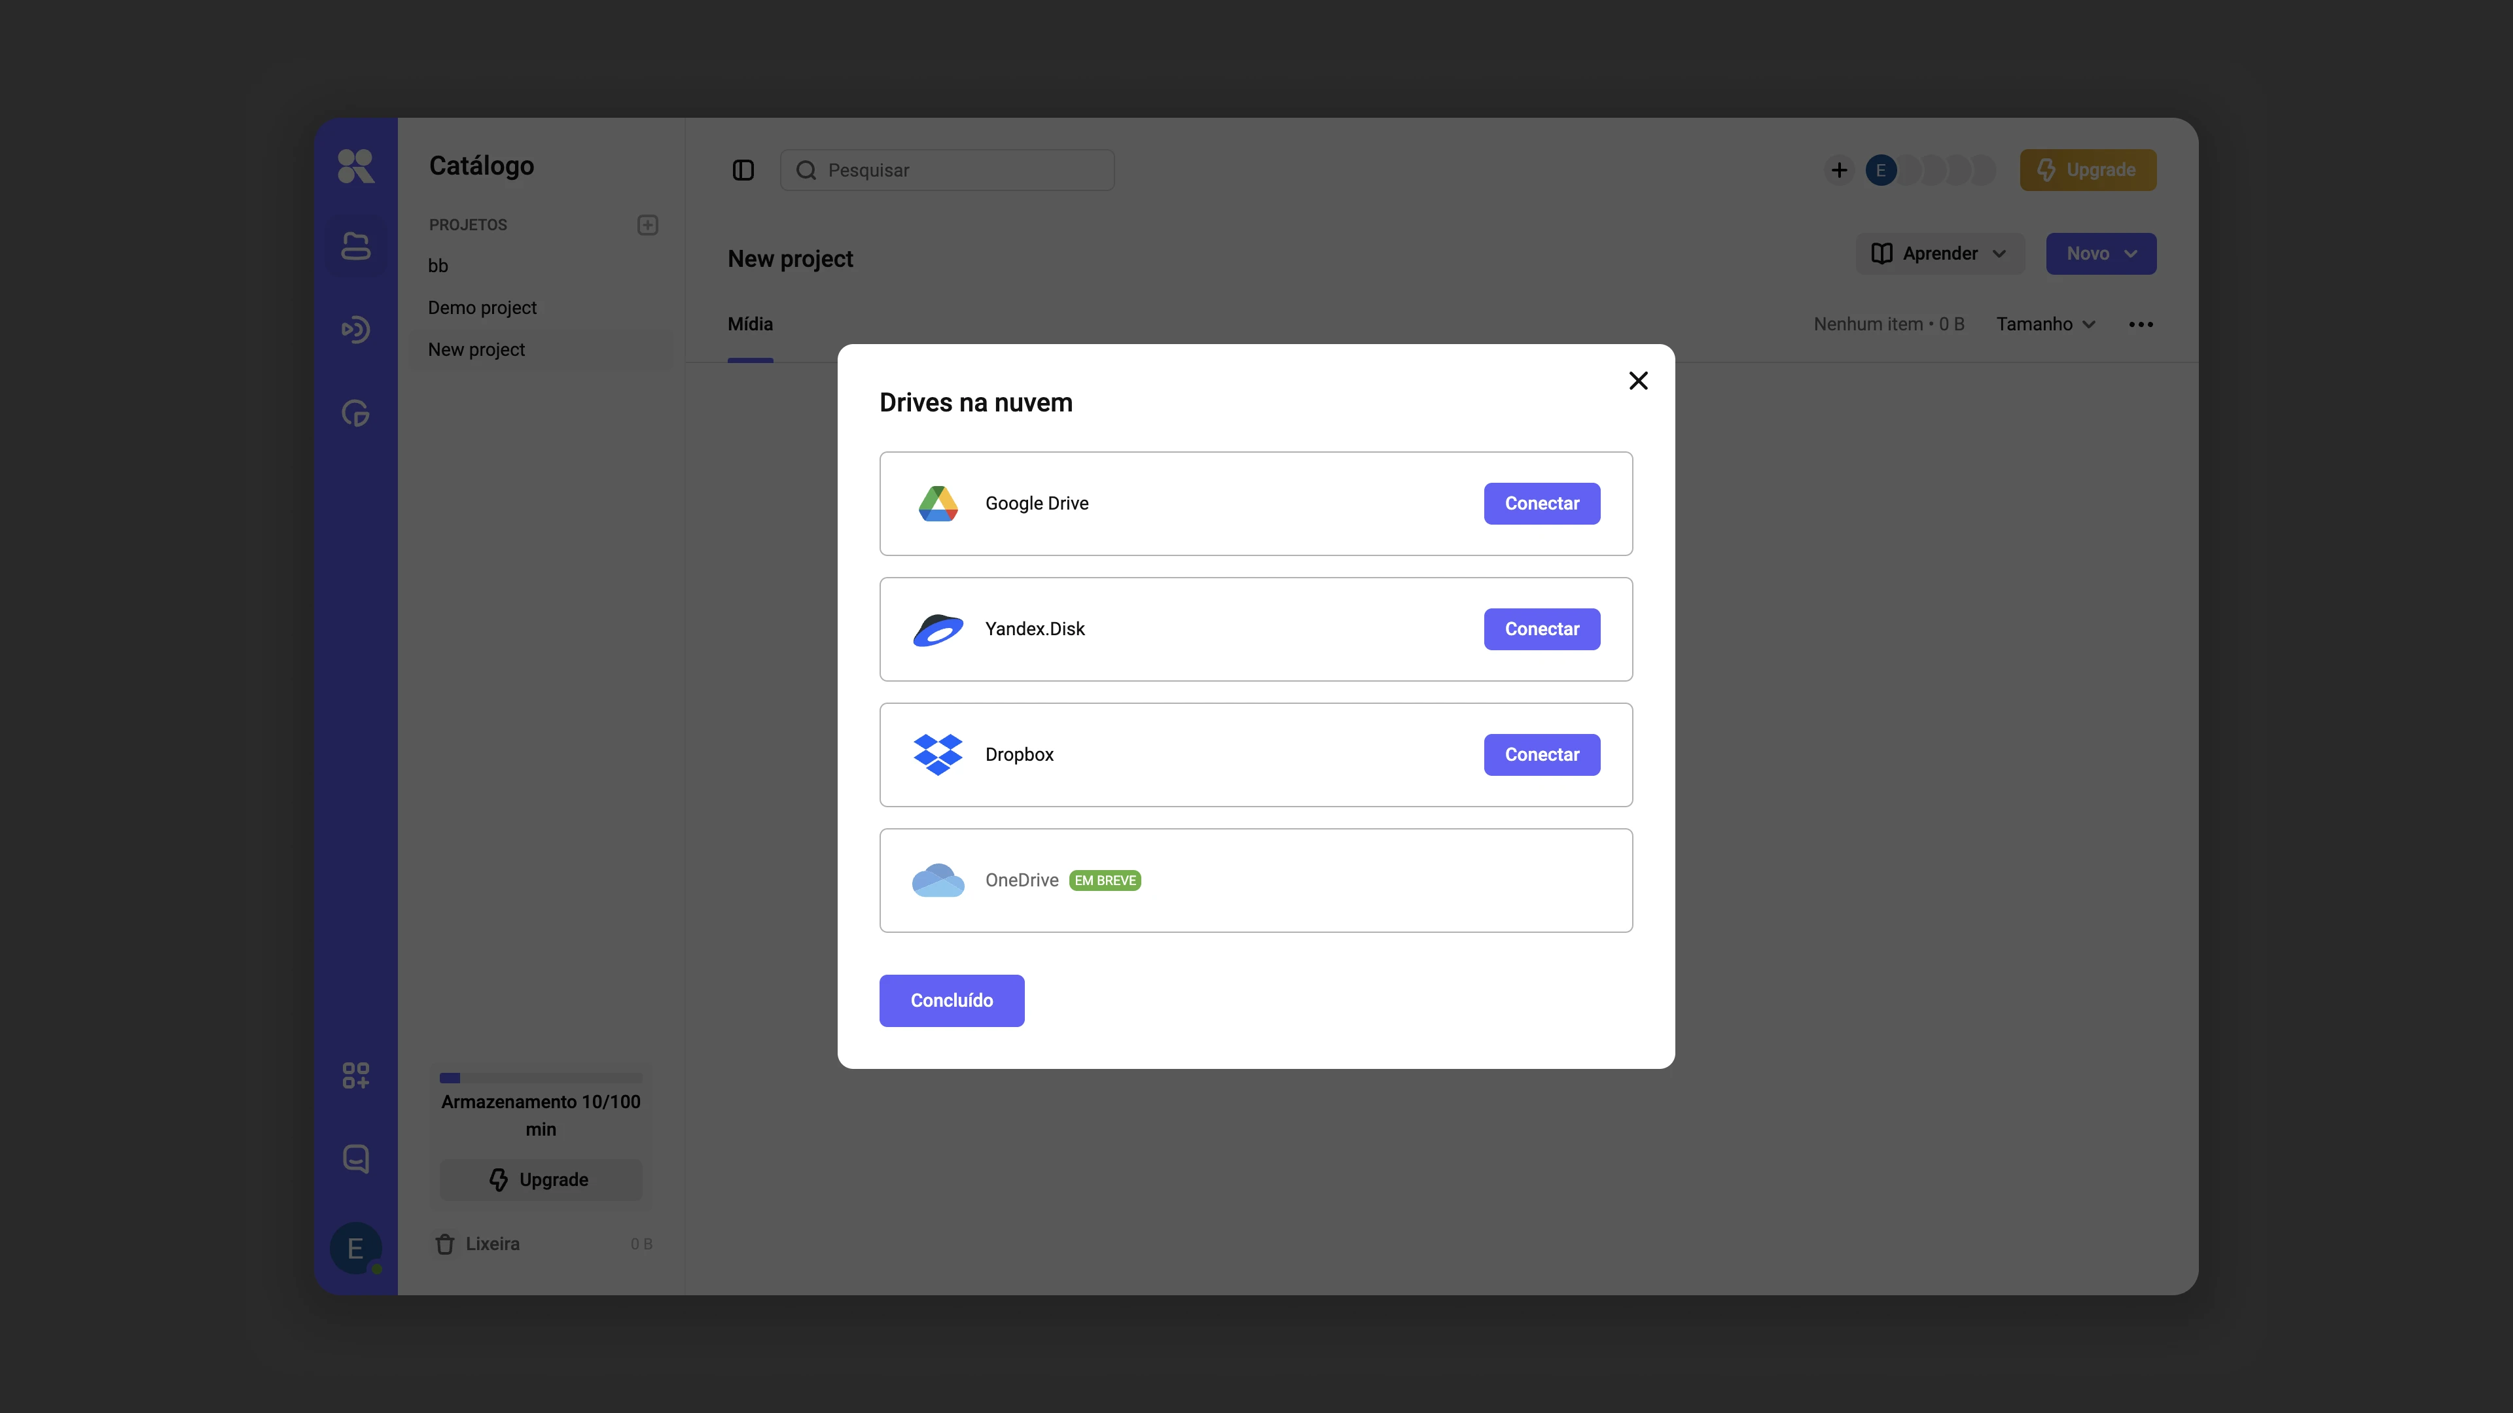This screenshot has height=1413, width=2513.
Task: Click the Concluído button
Action: click(x=951, y=1000)
